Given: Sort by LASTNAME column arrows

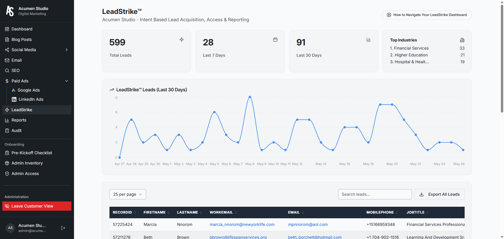Looking at the screenshot, I should [201, 213].
